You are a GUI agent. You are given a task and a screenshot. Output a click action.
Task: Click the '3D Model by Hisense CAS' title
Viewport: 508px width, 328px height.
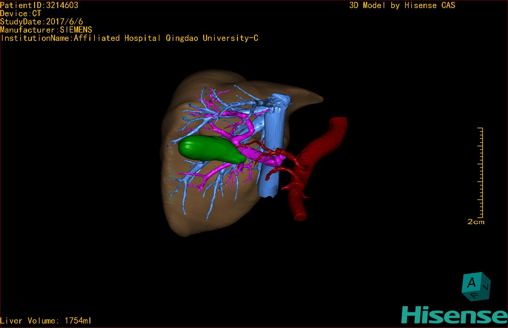[402, 5]
